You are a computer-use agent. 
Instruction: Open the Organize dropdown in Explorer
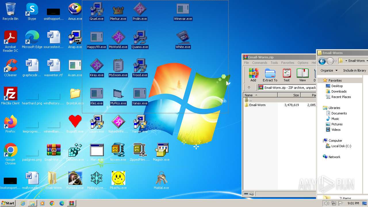click(329, 70)
